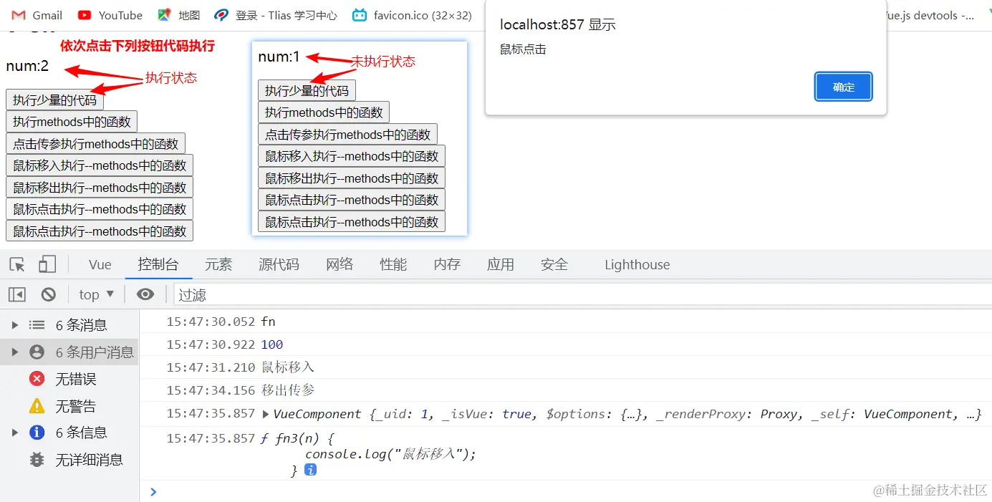Click 鼠标移出执行--methods中的函数 under num:2
The width and height of the screenshot is (992, 502).
[100, 188]
